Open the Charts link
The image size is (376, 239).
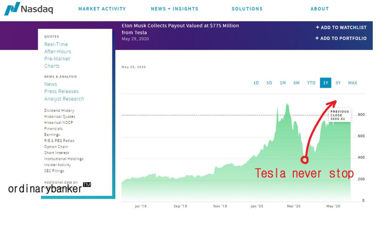(52, 66)
